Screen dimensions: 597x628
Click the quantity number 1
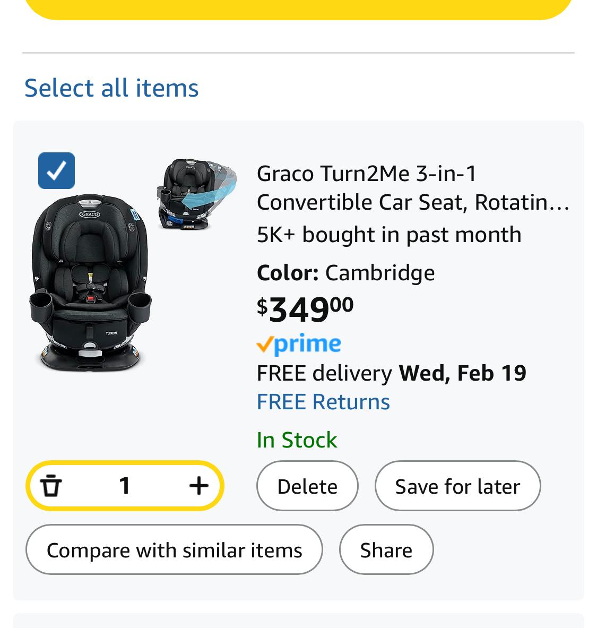click(125, 486)
